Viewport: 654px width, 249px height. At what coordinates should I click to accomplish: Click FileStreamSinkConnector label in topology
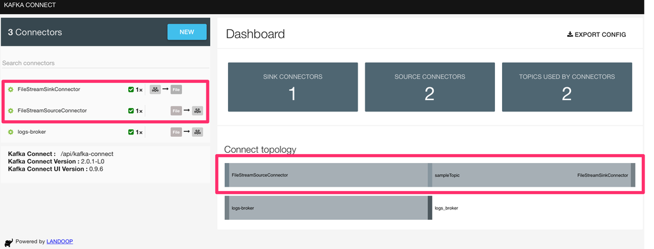click(x=603, y=175)
